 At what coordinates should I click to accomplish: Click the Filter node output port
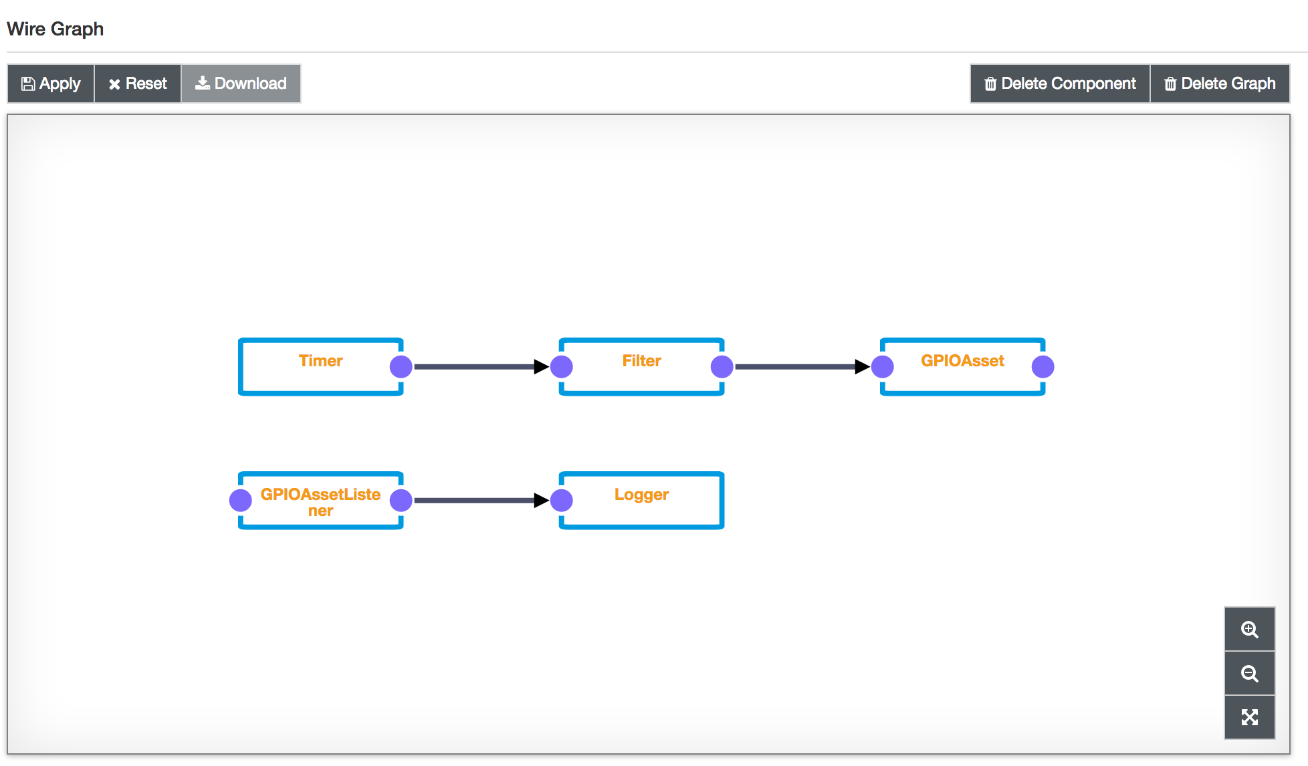tap(722, 366)
